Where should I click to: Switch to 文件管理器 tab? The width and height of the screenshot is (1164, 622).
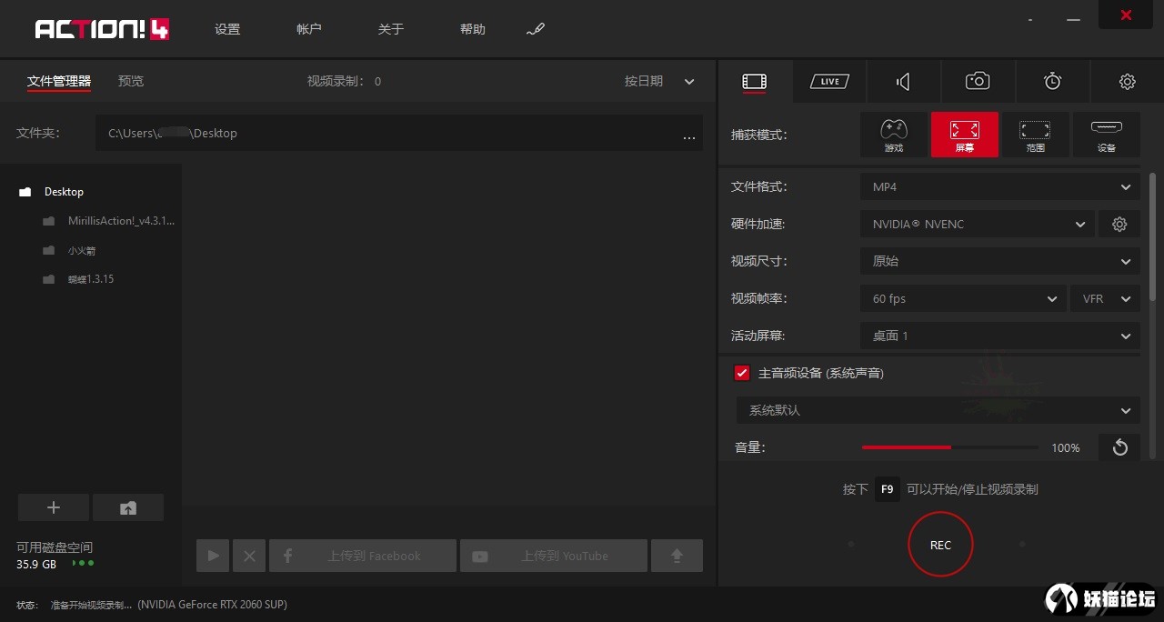59,81
